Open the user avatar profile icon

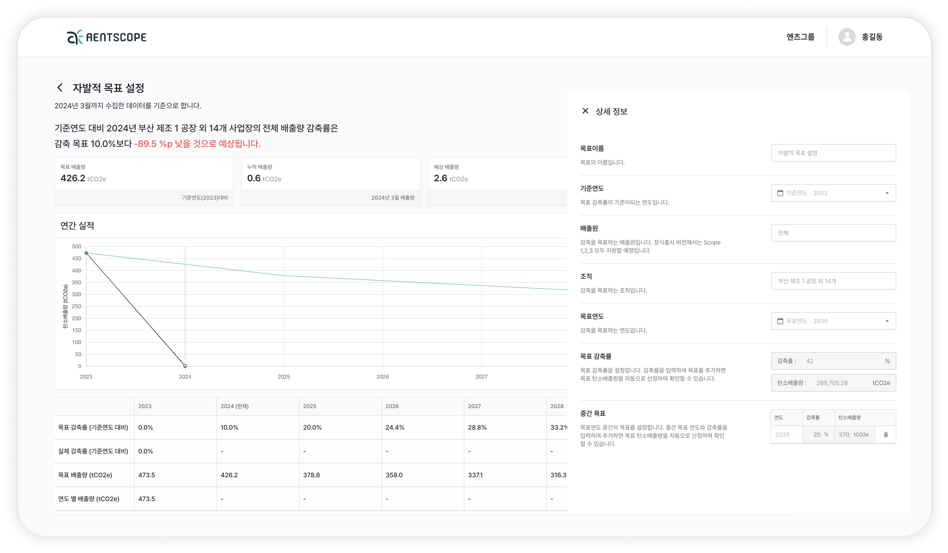846,37
